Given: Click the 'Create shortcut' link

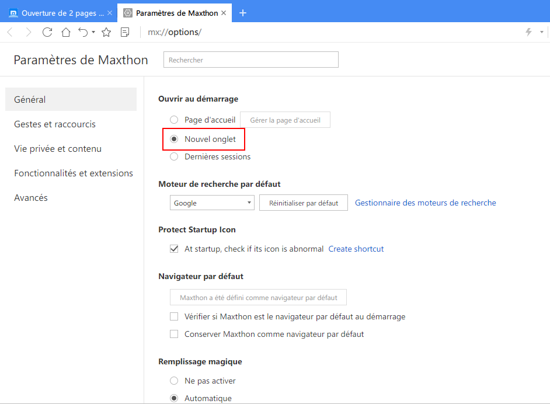Looking at the screenshot, I should pyautogui.click(x=356, y=249).
